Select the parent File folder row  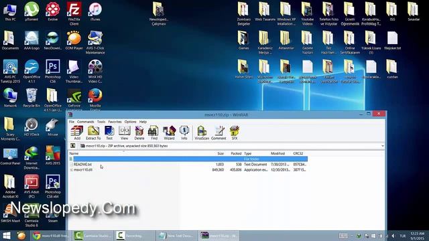point(188,159)
